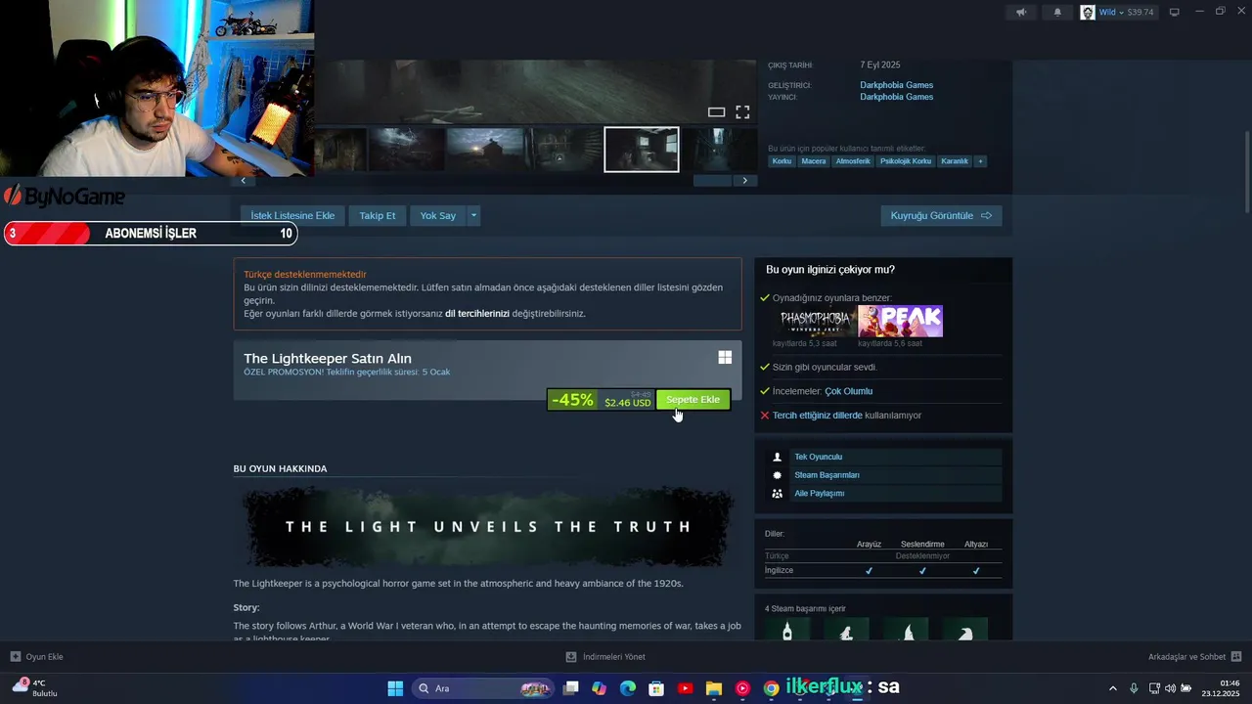Move screenshot strip back with left arrow

click(243, 181)
